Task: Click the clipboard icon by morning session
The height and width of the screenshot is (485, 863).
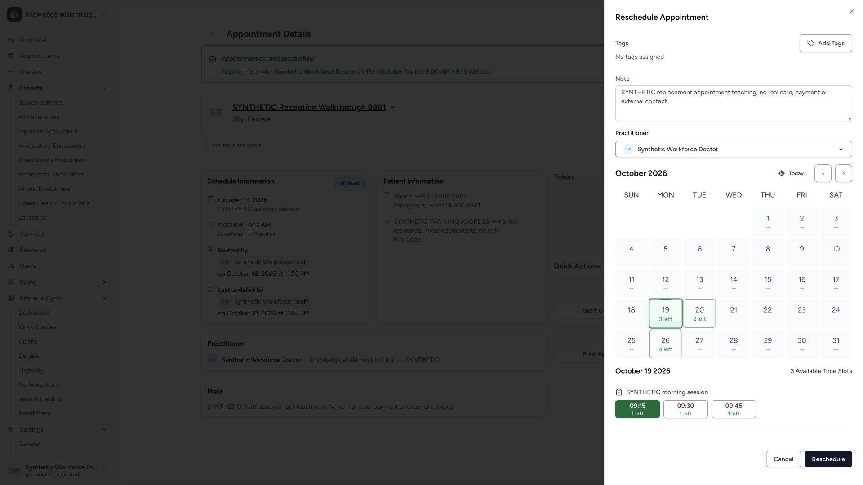Action: [618, 392]
